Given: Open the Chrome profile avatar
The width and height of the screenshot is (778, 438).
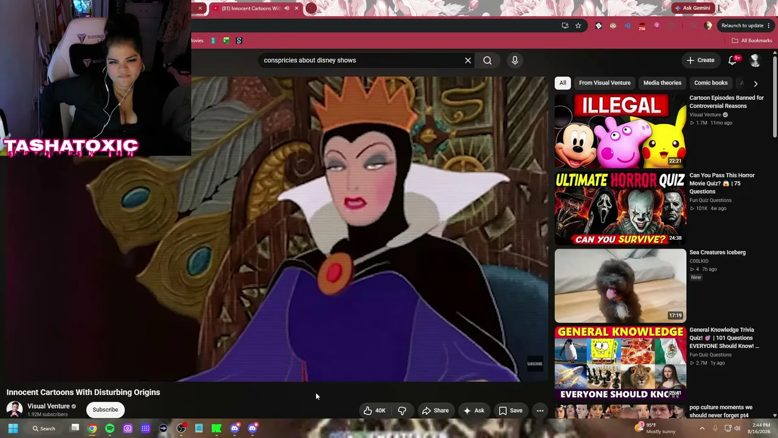Looking at the screenshot, I should tap(708, 26).
